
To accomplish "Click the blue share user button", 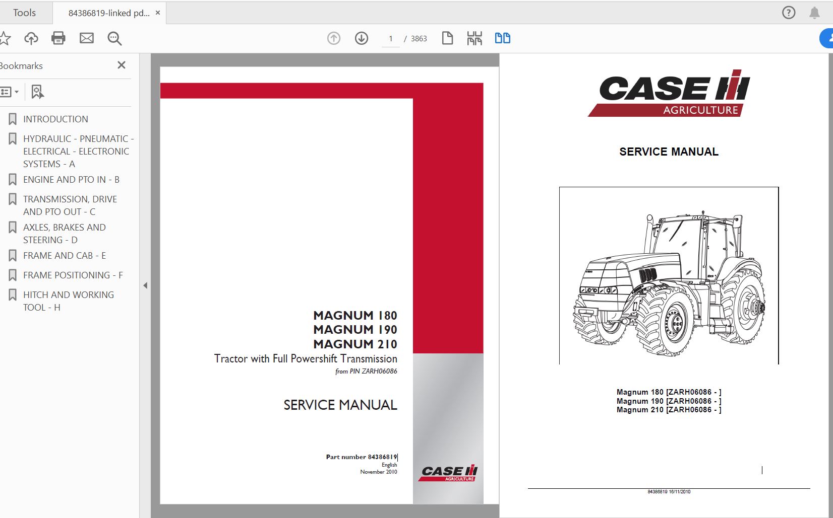I will [x=827, y=38].
